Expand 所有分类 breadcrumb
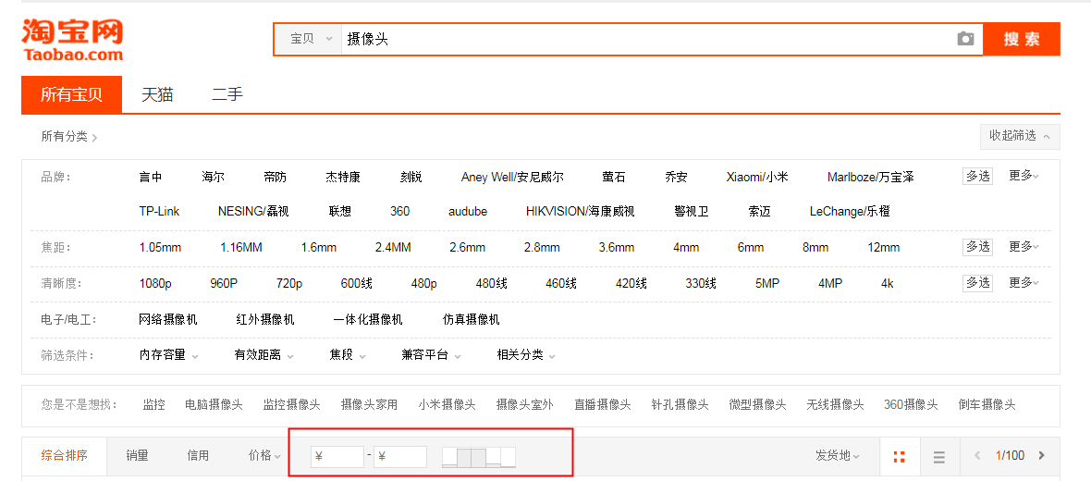The width and height of the screenshot is (1091, 481). coord(69,136)
